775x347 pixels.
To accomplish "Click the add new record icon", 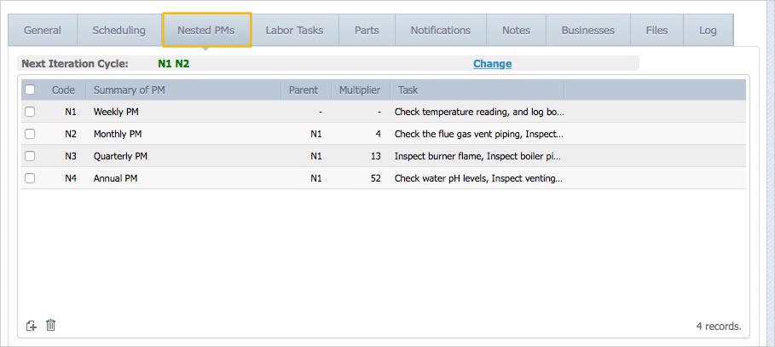I will point(32,325).
